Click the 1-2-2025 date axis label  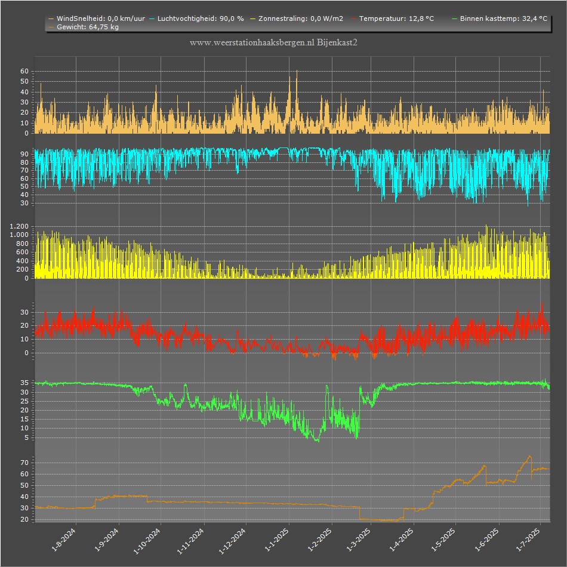pyautogui.click(x=320, y=540)
